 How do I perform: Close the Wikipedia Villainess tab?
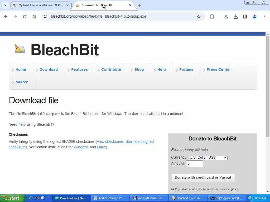[x=67, y=5]
